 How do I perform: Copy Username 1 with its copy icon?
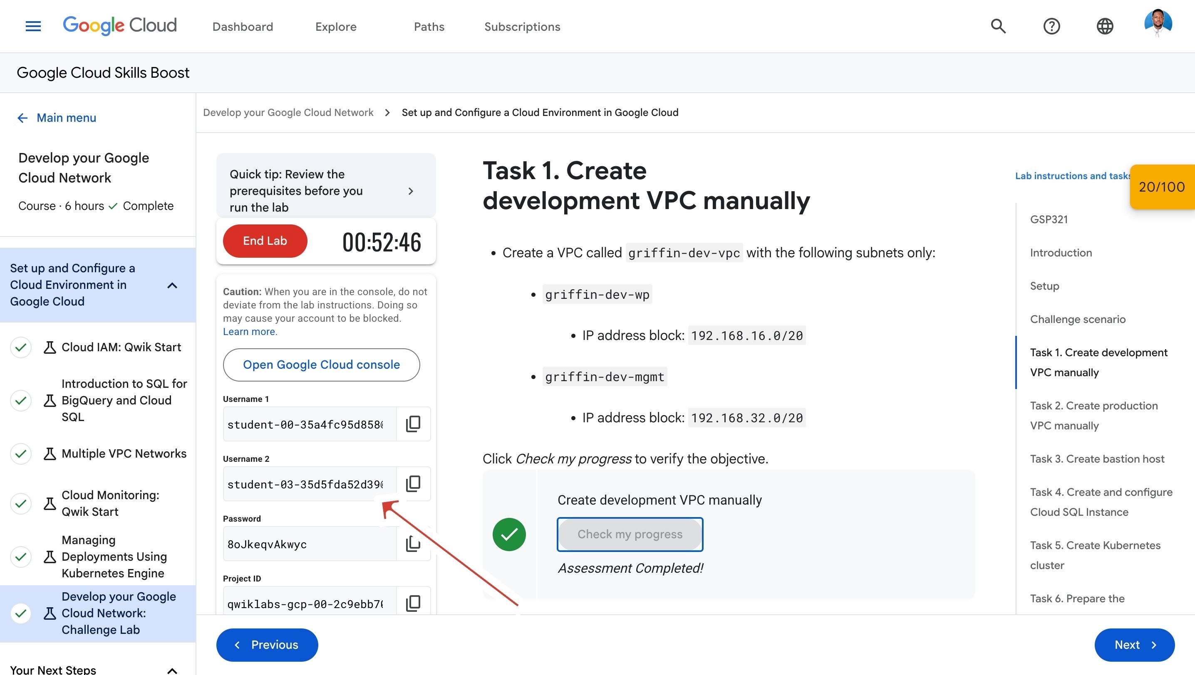pyautogui.click(x=413, y=424)
